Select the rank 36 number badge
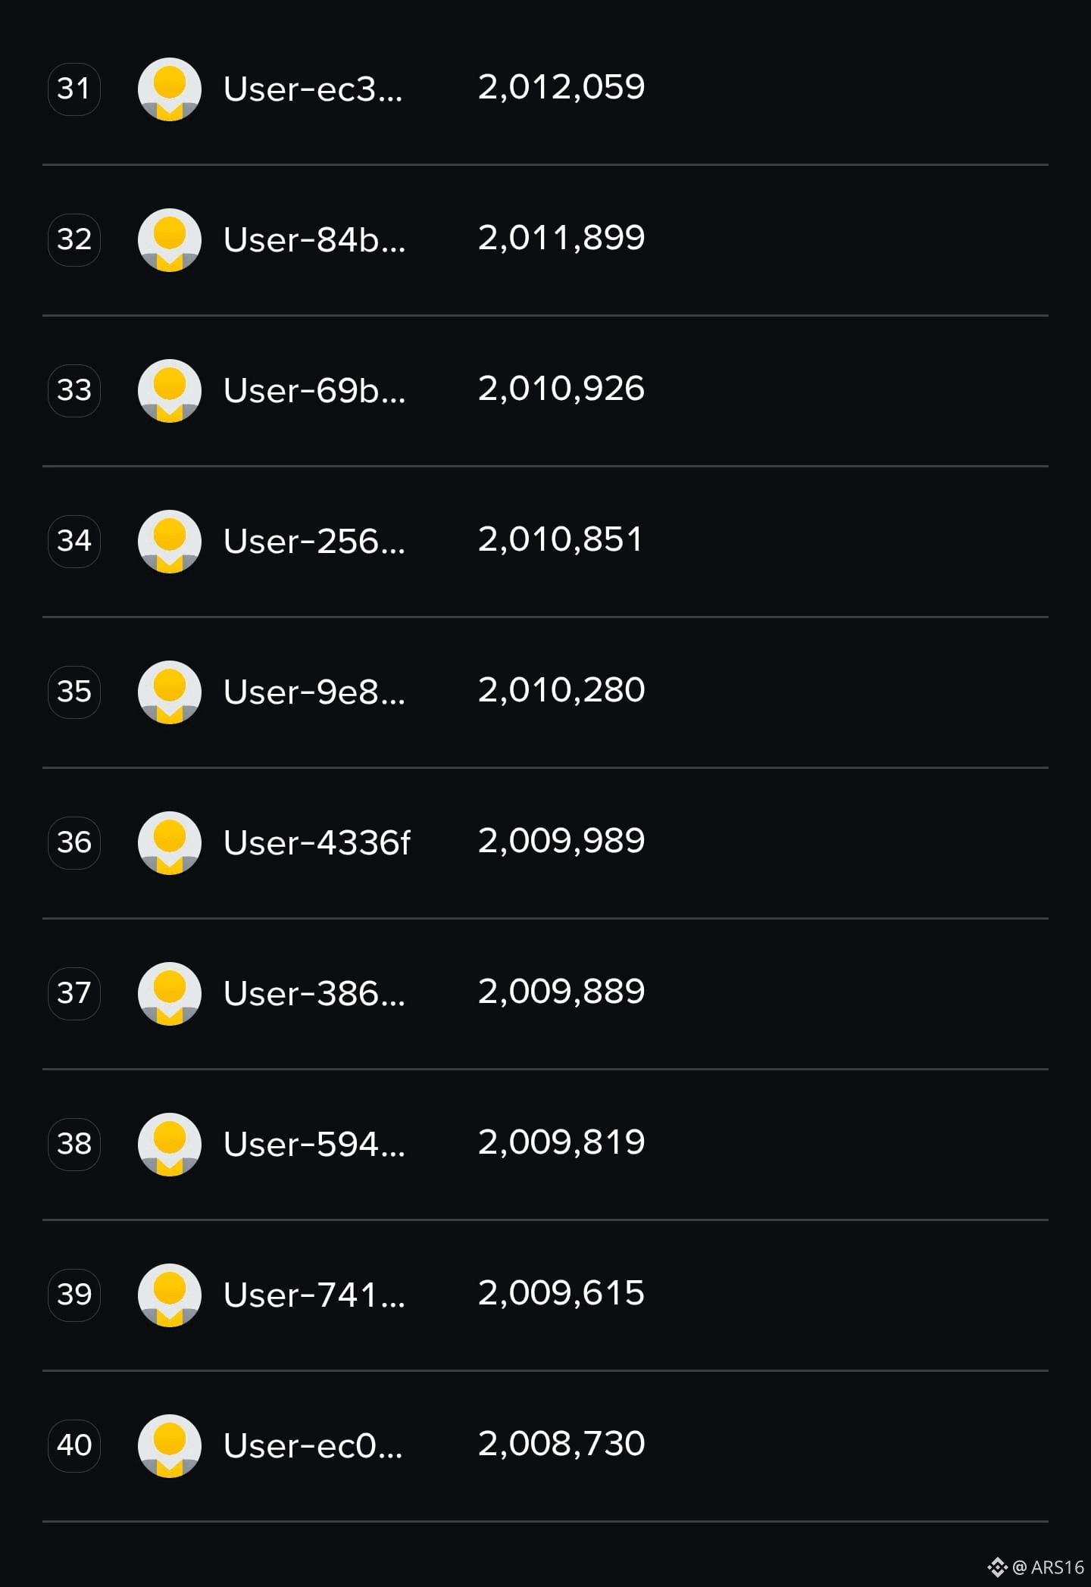This screenshot has width=1091, height=1587. [74, 842]
